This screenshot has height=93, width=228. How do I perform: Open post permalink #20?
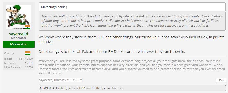point(221,80)
